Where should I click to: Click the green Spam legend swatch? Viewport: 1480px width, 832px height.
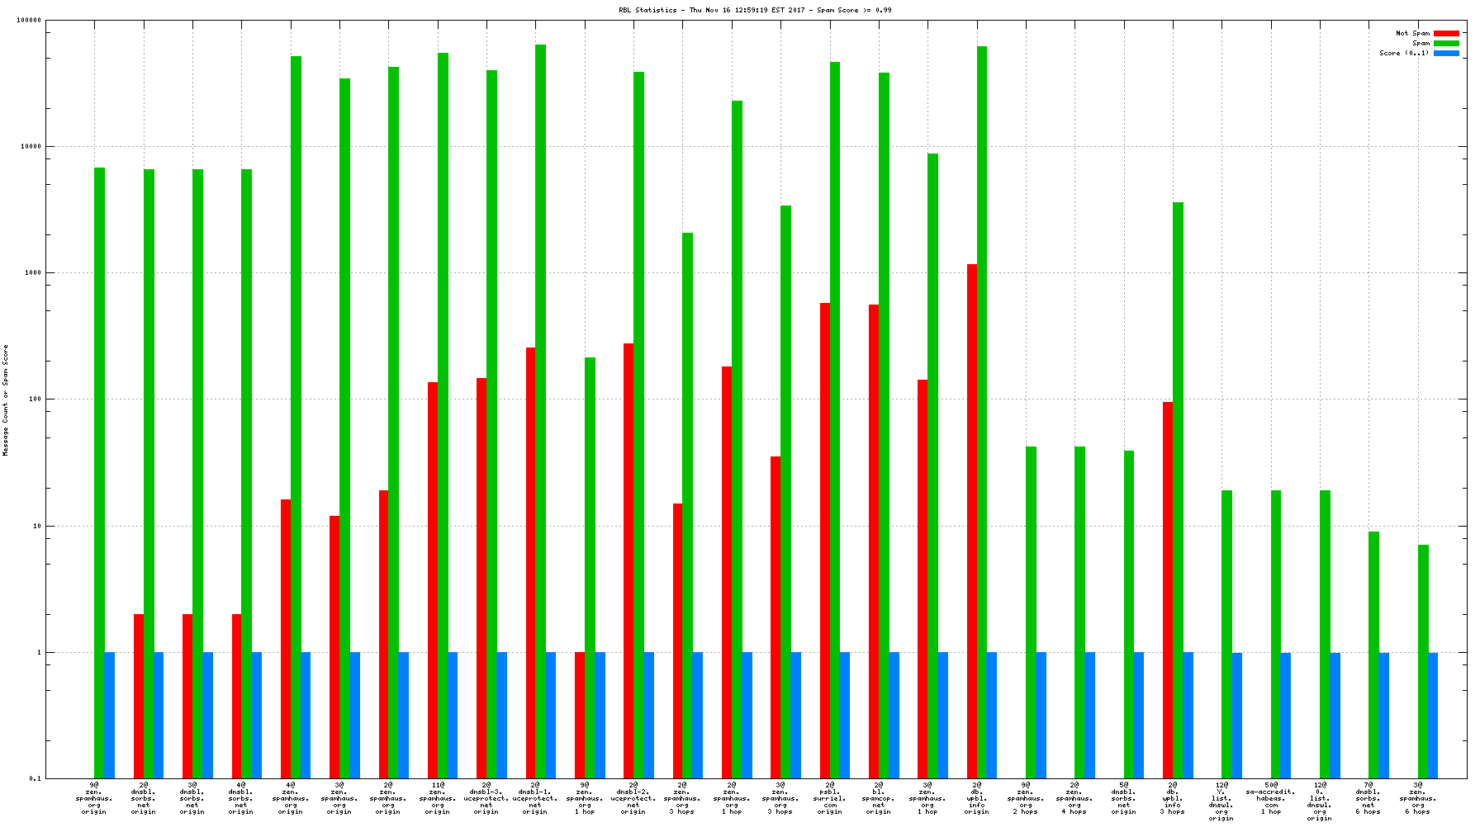click(x=1446, y=43)
